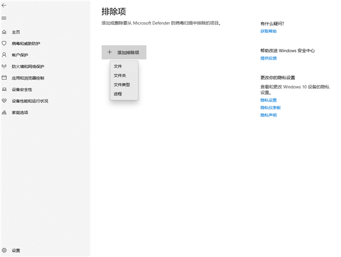Open the 隐私声明 link

(x=268, y=115)
